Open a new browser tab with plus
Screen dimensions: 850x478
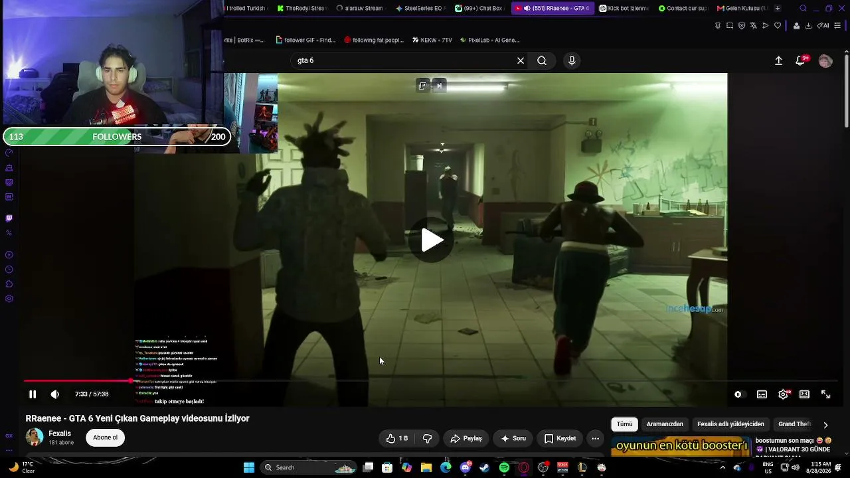tap(778, 8)
